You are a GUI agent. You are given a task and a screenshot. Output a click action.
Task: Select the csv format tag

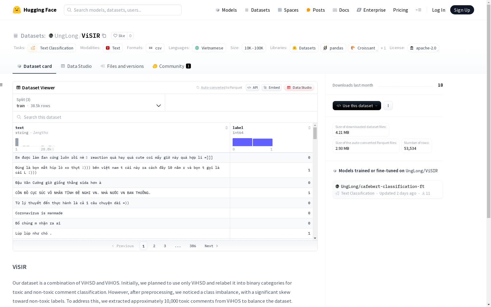(155, 48)
